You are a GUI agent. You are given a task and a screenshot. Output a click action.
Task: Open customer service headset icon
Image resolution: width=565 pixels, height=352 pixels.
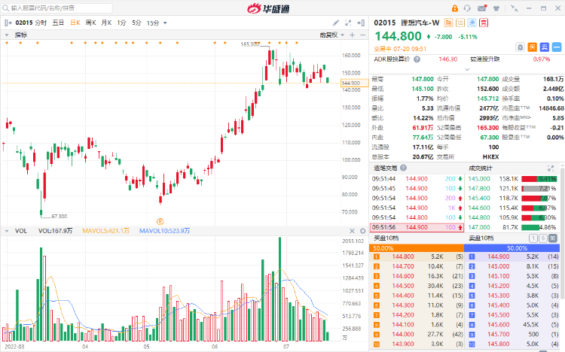[x=467, y=8]
